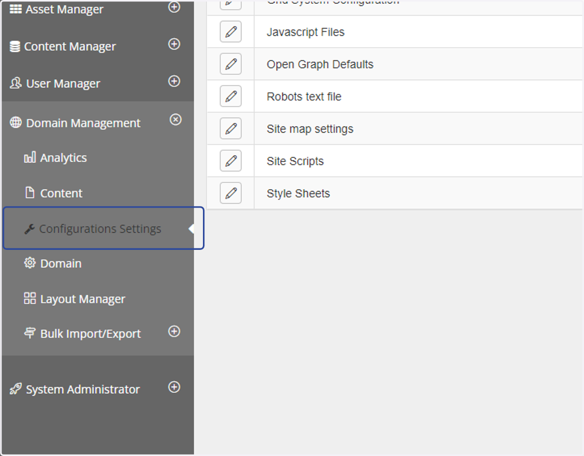Click the edit pencil for Robots text file
The width and height of the screenshot is (584, 456).
click(x=231, y=97)
